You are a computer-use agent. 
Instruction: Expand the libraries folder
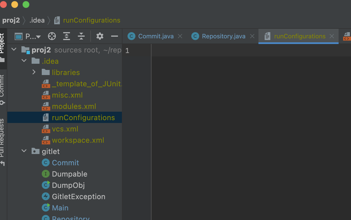34,72
